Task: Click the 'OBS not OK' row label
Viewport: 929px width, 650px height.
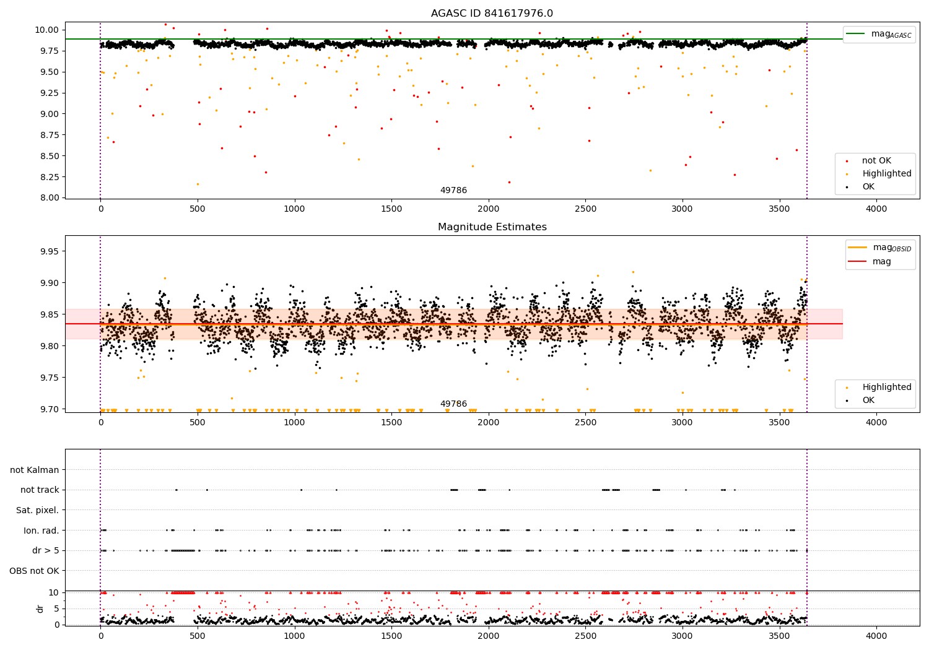Action: click(x=35, y=571)
